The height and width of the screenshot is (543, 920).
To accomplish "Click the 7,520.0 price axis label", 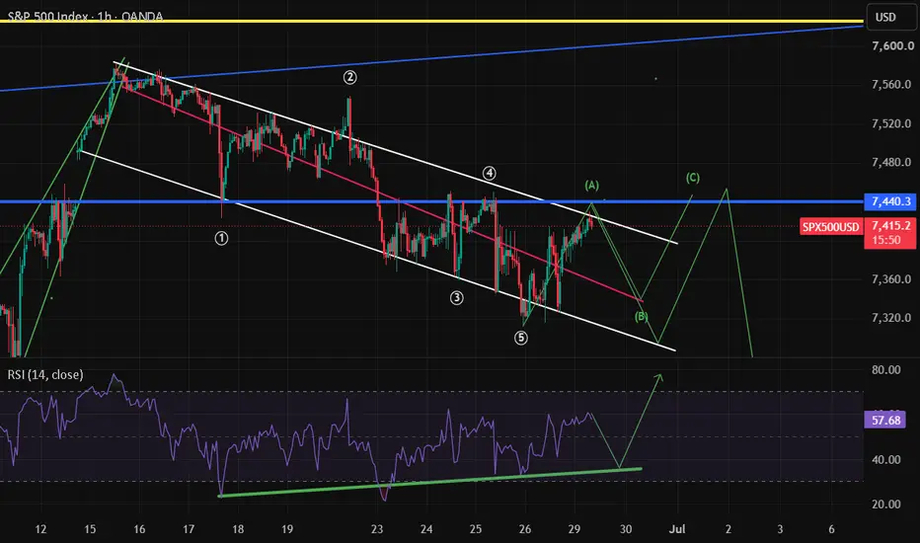I will pyautogui.click(x=891, y=123).
